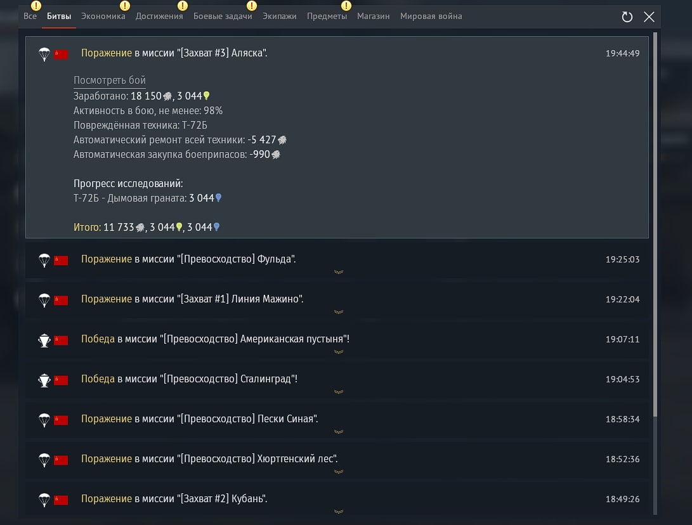Close the message log window

click(x=649, y=16)
